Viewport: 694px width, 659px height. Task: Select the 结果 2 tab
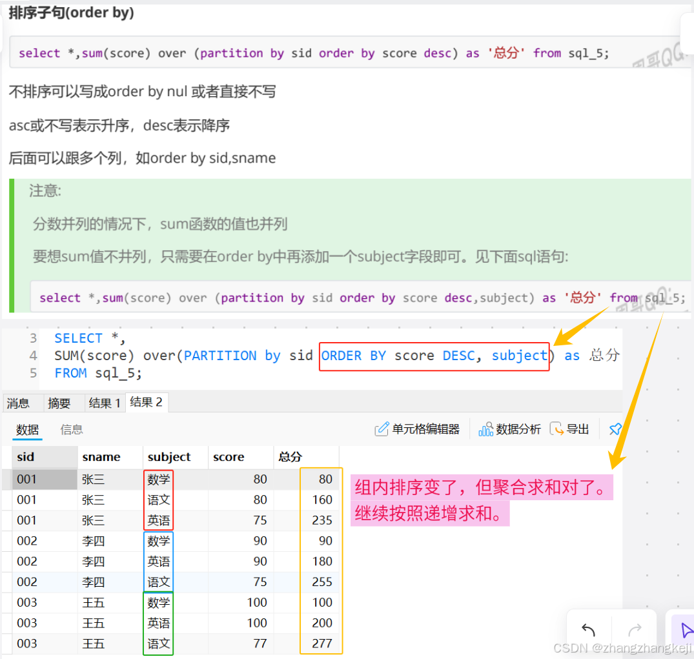coord(147,402)
